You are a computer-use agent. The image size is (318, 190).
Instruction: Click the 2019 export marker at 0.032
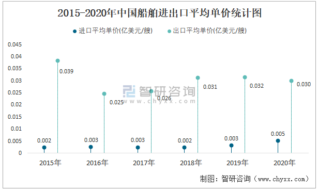[245, 77]
